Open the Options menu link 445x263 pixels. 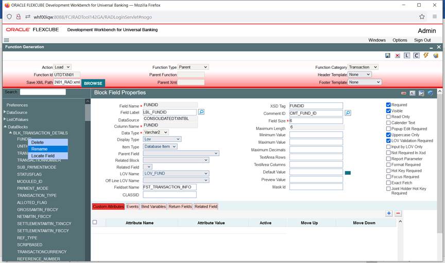400,40
